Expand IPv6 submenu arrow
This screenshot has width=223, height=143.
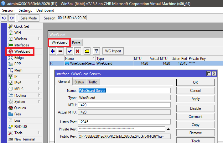point(39,82)
